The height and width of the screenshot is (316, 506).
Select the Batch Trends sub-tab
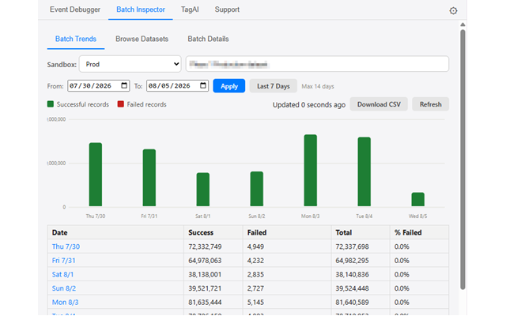click(76, 39)
